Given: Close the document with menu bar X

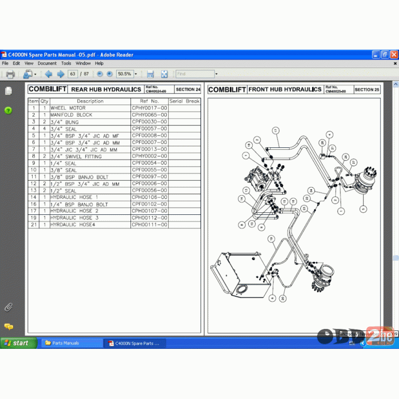Looking at the screenshot, I should click(x=395, y=63).
